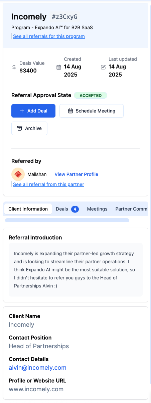151x403 pixels.
Task: Click the Schedule Meeting button
Action: pos(92,111)
